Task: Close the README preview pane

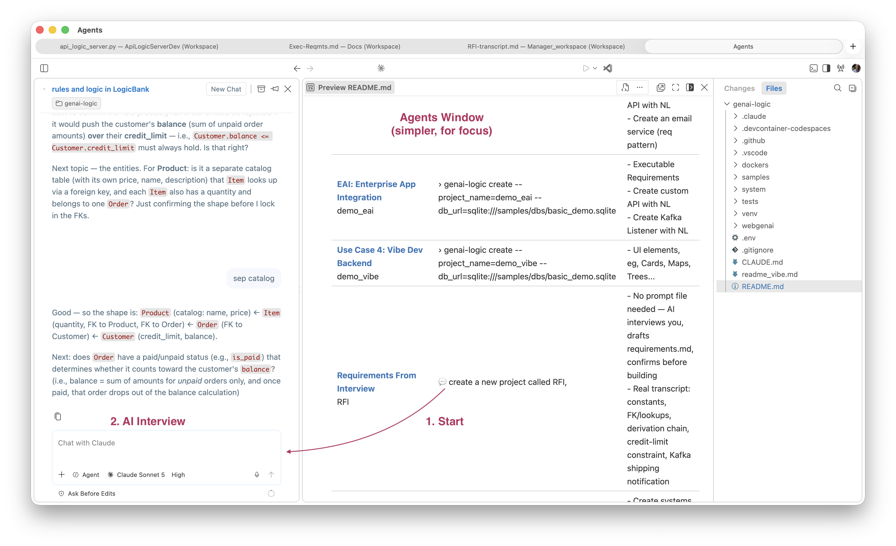Action: tap(704, 88)
